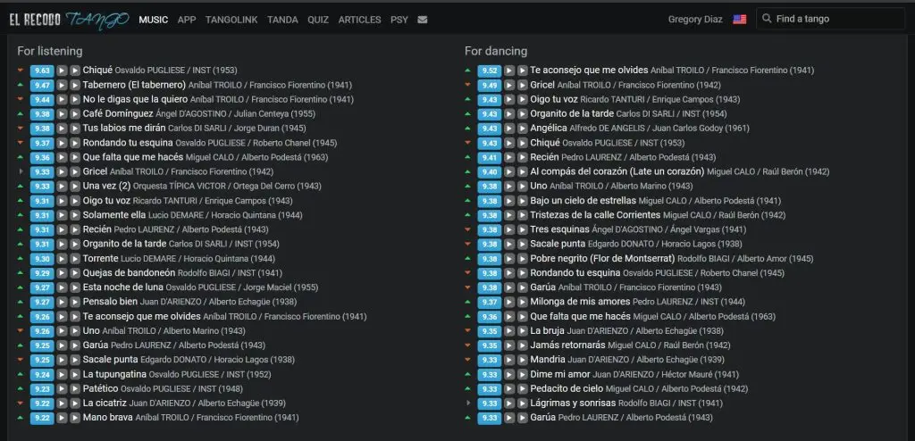Screen dimensions: 915x441
Task: Play Mandria, first play button
Action: [x=509, y=360]
